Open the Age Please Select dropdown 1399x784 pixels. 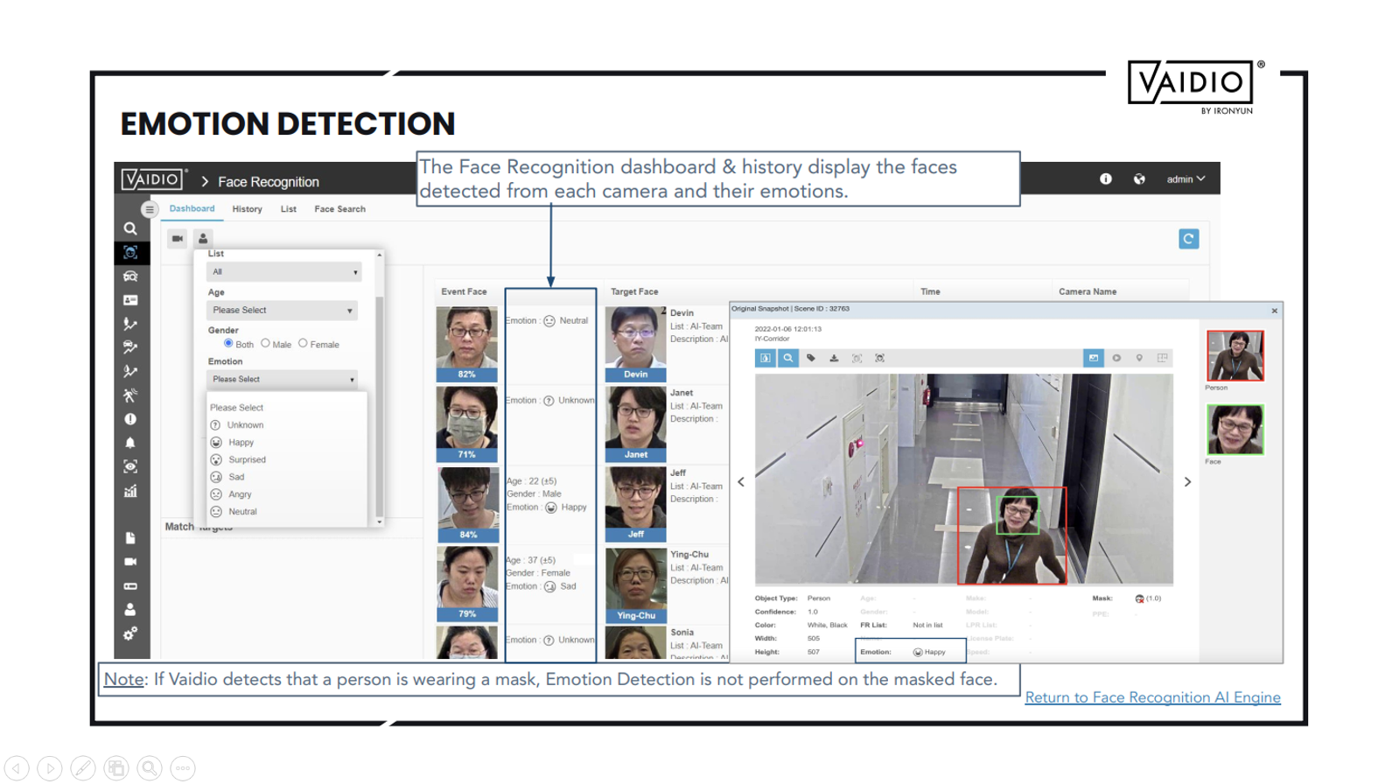click(282, 310)
